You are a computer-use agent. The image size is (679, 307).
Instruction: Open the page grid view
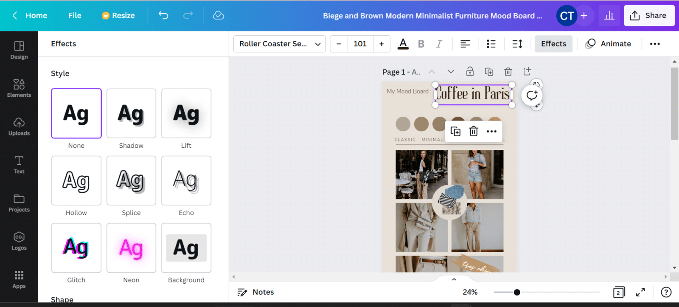(619, 292)
